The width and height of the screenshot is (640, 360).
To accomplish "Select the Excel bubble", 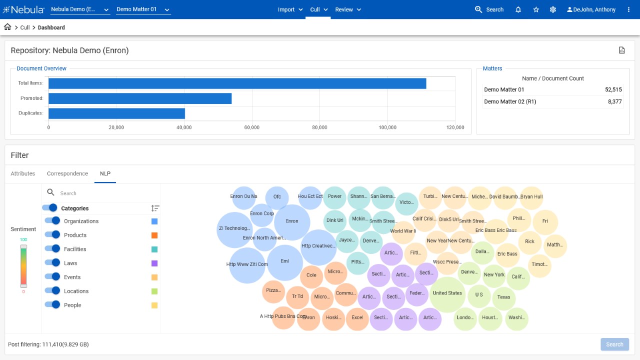I will click(x=357, y=318).
